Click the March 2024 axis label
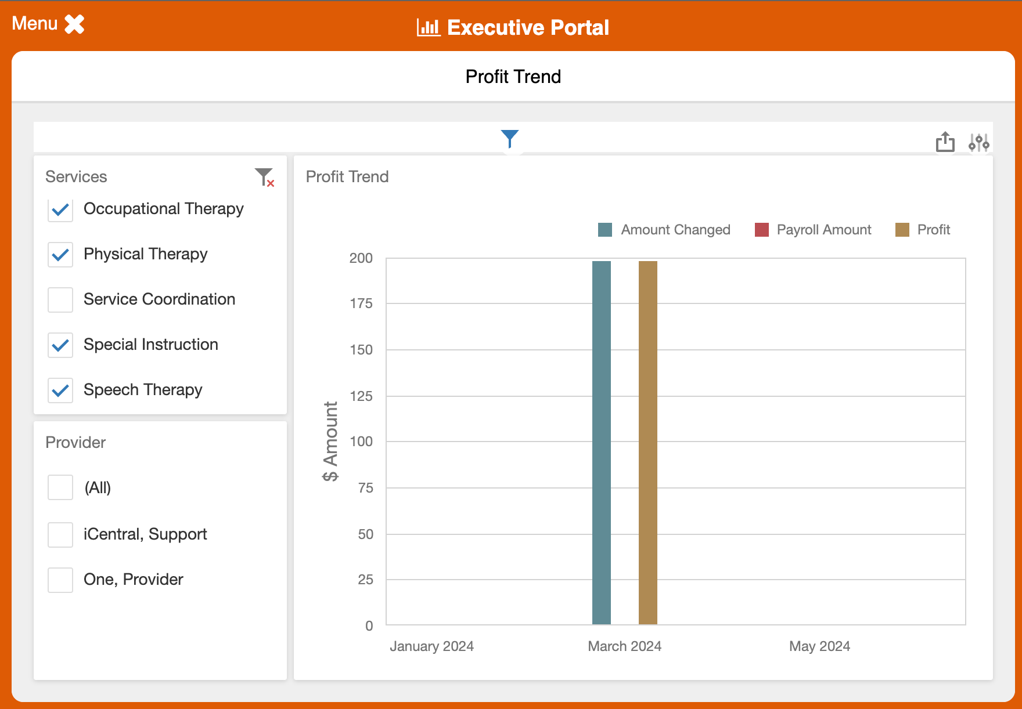1022x709 pixels. (x=624, y=646)
